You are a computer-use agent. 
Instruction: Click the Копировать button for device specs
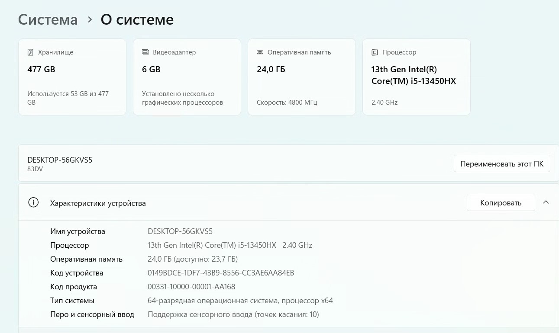click(x=501, y=202)
